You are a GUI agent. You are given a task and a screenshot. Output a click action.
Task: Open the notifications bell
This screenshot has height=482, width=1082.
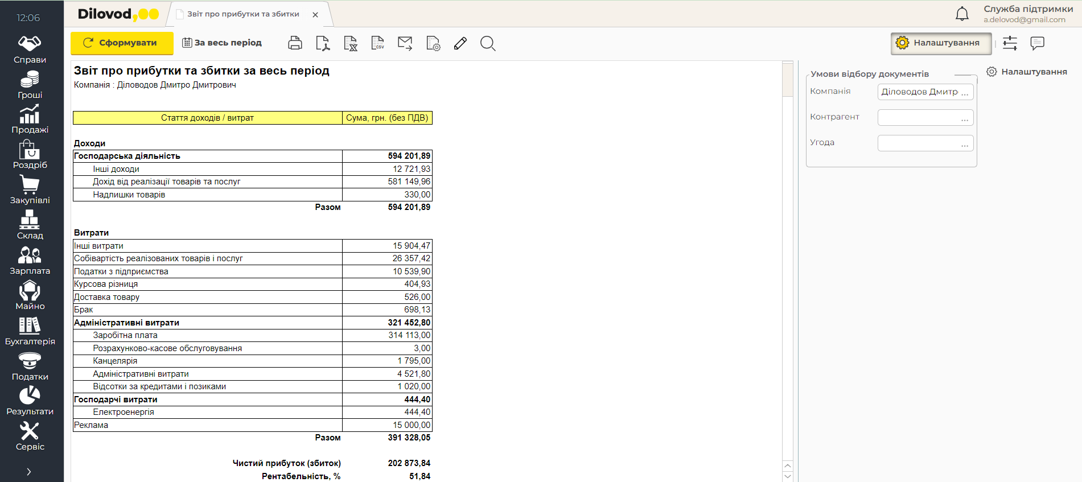pyautogui.click(x=962, y=14)
